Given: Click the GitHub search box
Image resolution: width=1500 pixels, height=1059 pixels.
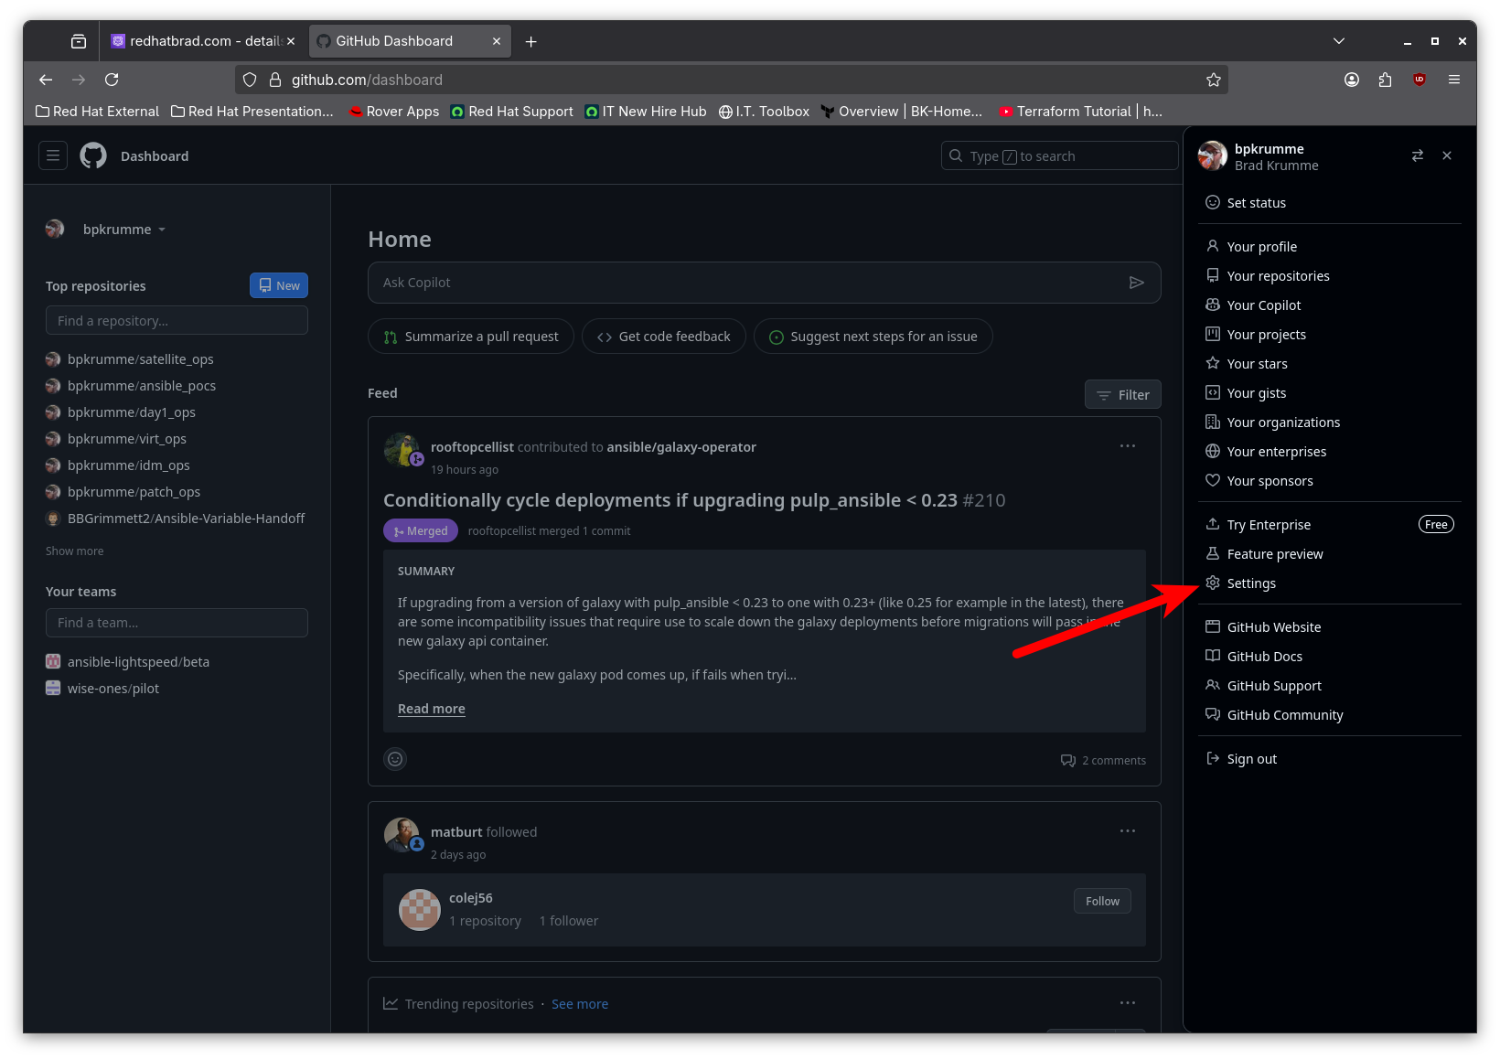Looking at the screenshot, I should click(1059, 155).
